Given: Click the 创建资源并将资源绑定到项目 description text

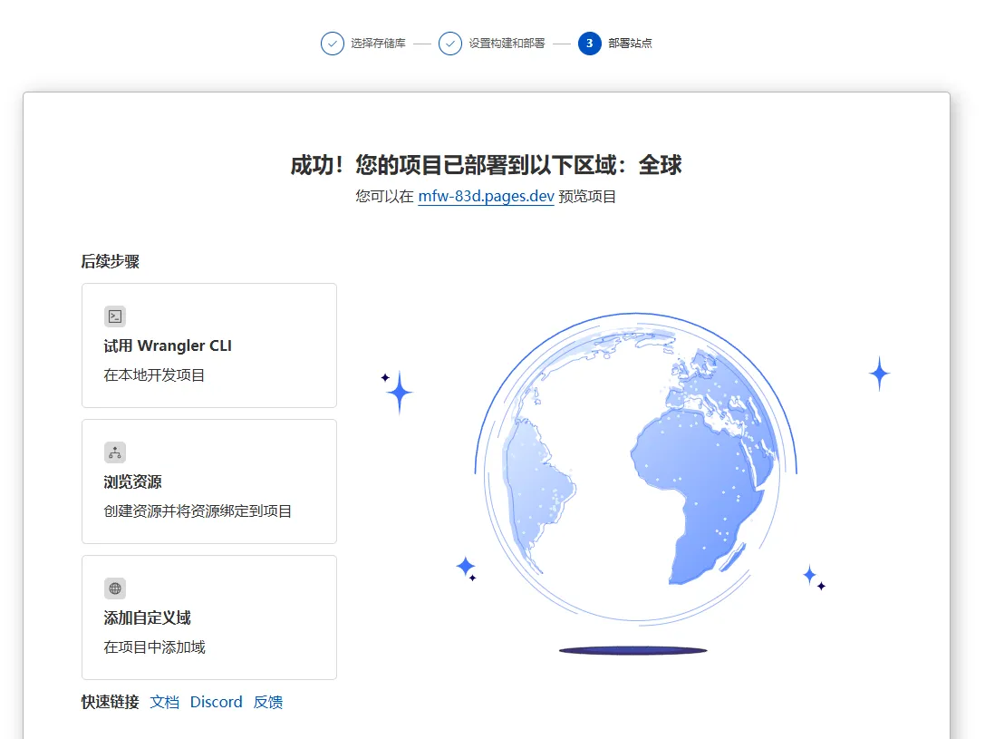Looking at the screenshot, I should pyautogui.click(x=198, y=511).
